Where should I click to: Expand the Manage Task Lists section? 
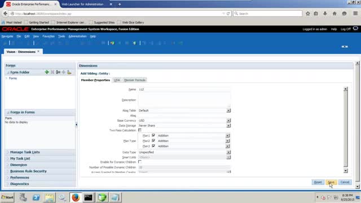coord(25,152)
